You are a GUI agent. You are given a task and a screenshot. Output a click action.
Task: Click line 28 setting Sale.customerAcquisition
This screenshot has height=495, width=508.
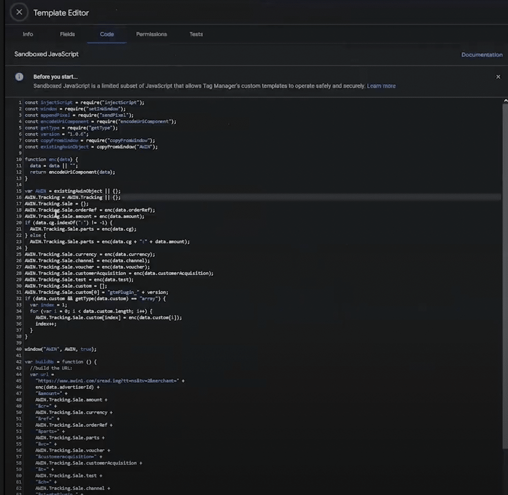[x=119, y=273]
